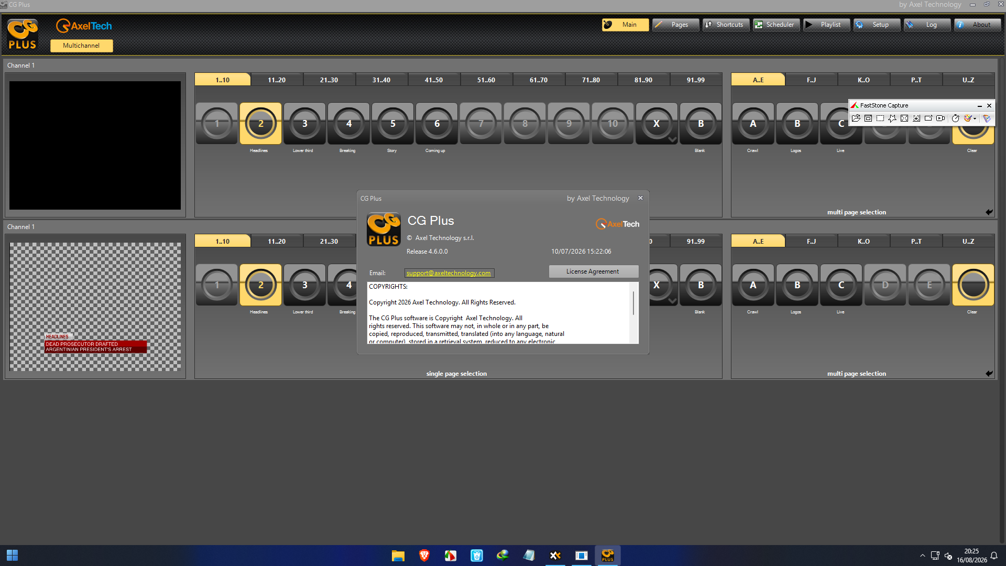1006x566 pixels.
Task: Launch Brave browser from taskbar
Action: (424, 556)
